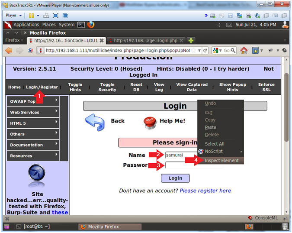292x233 pixels.
Task: Open the URL history dropdown arrow
Action: (x=199, y=50)
